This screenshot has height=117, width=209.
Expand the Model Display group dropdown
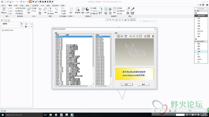[x=88, y=16]
